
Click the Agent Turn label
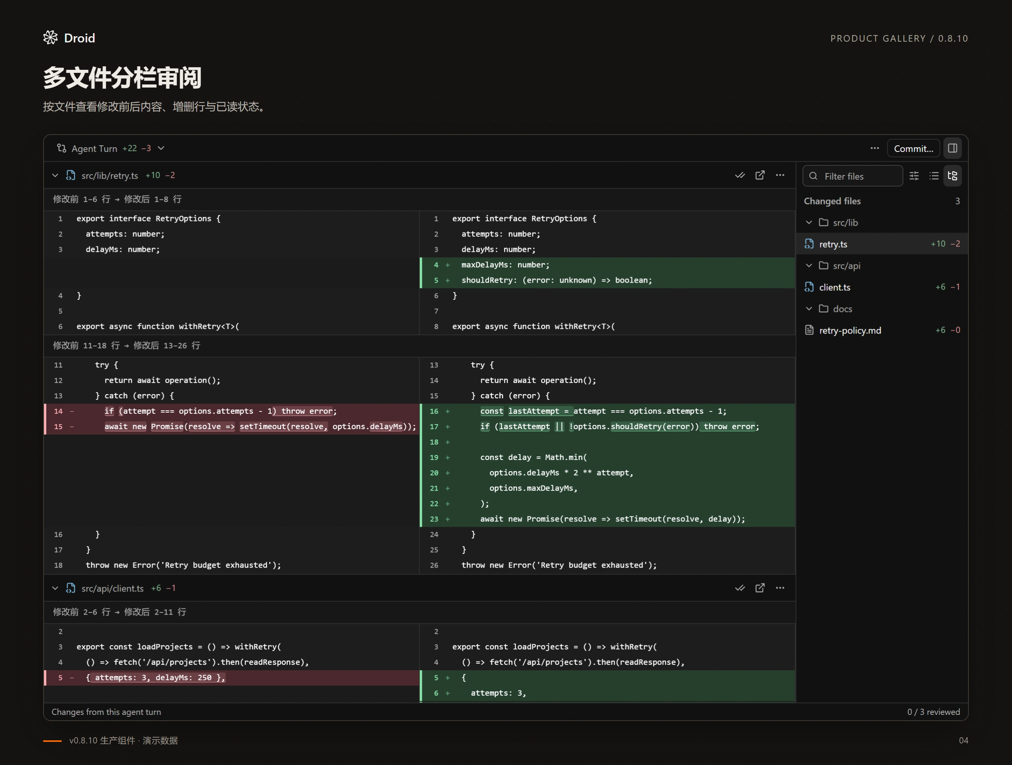click(x=94, y=148)
